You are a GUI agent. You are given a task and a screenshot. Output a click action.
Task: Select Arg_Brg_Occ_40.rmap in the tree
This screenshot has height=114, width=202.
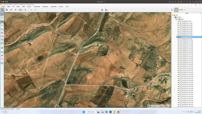point(187,100)
